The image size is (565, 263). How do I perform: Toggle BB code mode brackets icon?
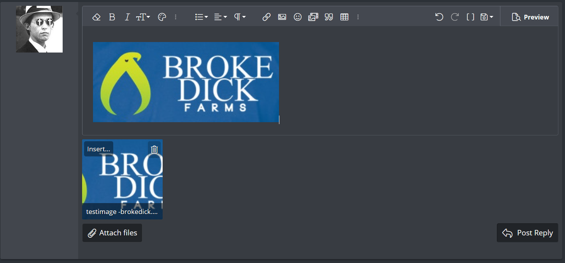pyautogui.click(x=470, y=17)
